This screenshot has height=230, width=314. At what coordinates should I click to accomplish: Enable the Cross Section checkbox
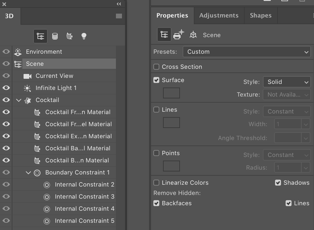click(156, 67)
